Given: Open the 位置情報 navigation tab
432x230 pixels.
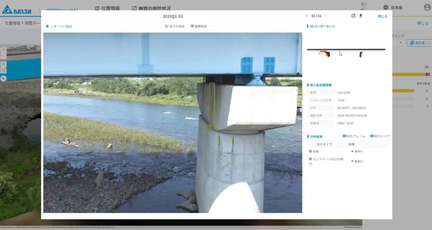Looking at the screenshot, I should coord(107,8).
